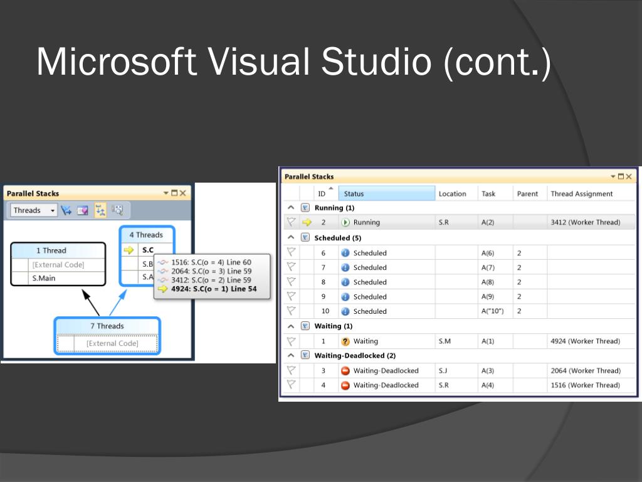
Task: Click the Scheduled status icon for task 9
Action: pos(345,297)
